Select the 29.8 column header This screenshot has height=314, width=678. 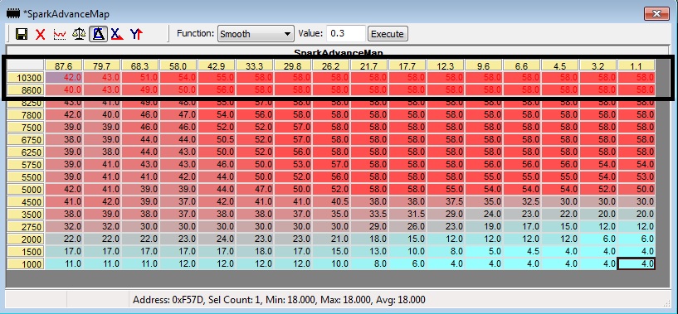pyautogui.click(x=293, y=65)
